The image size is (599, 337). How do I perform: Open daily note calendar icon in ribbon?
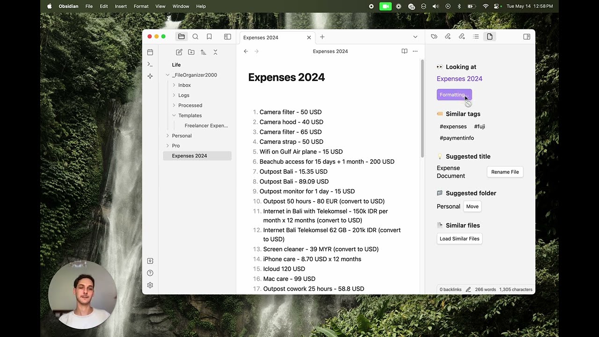150,52
